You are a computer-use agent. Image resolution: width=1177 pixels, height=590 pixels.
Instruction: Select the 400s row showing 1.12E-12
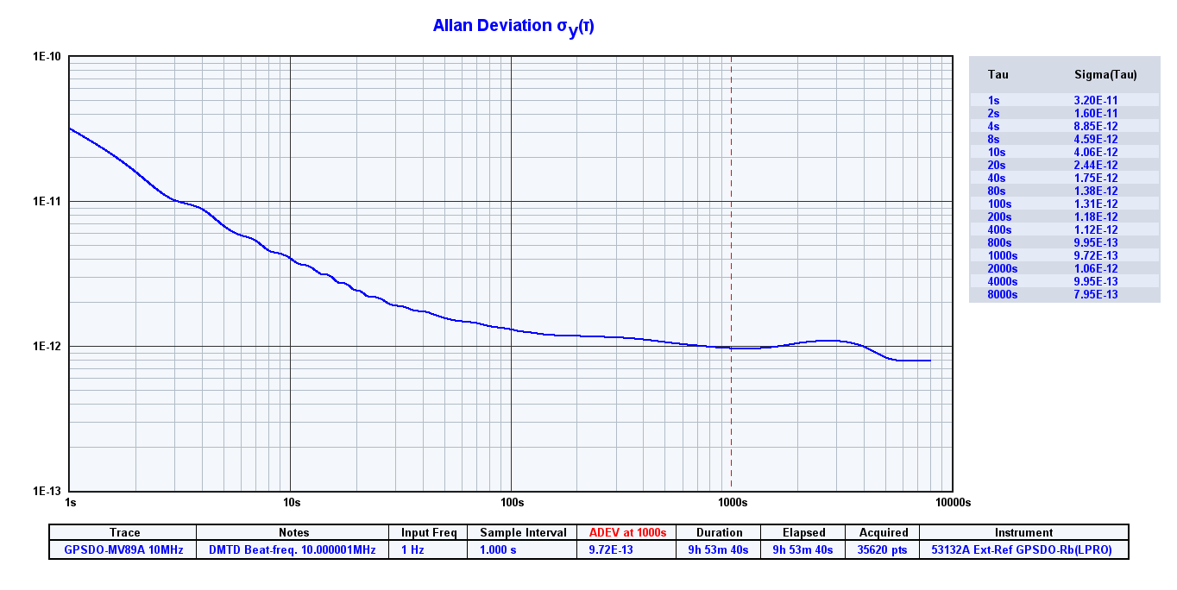[1064, 229]
